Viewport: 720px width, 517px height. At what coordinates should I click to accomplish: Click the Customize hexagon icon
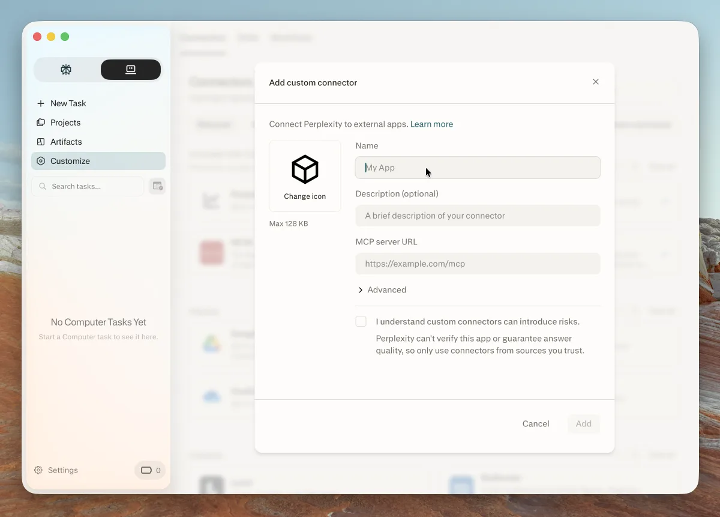41,161
